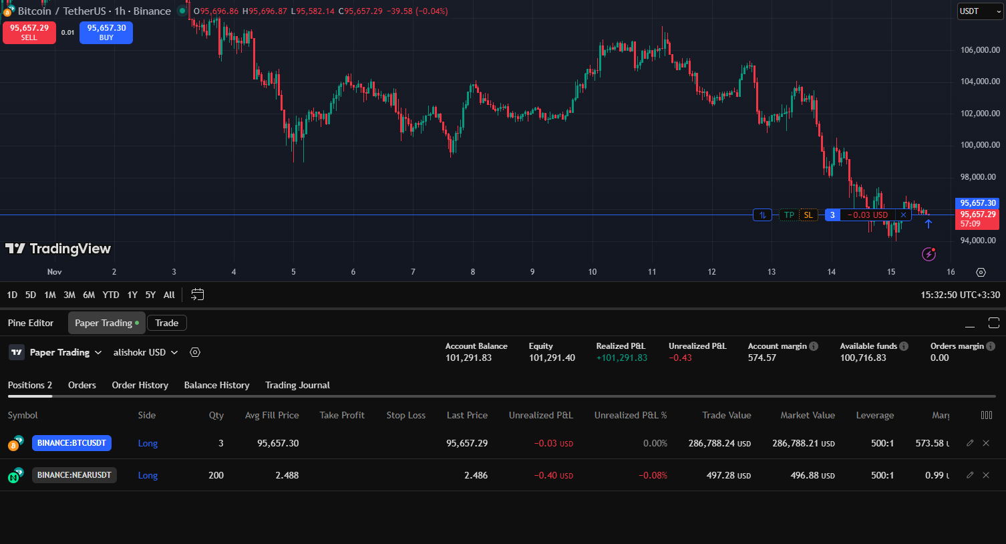This screenshot has height=544, width=1006.
Task: Edit the BTCUSDT position with pencil icon
Action: tap(970, 443)
